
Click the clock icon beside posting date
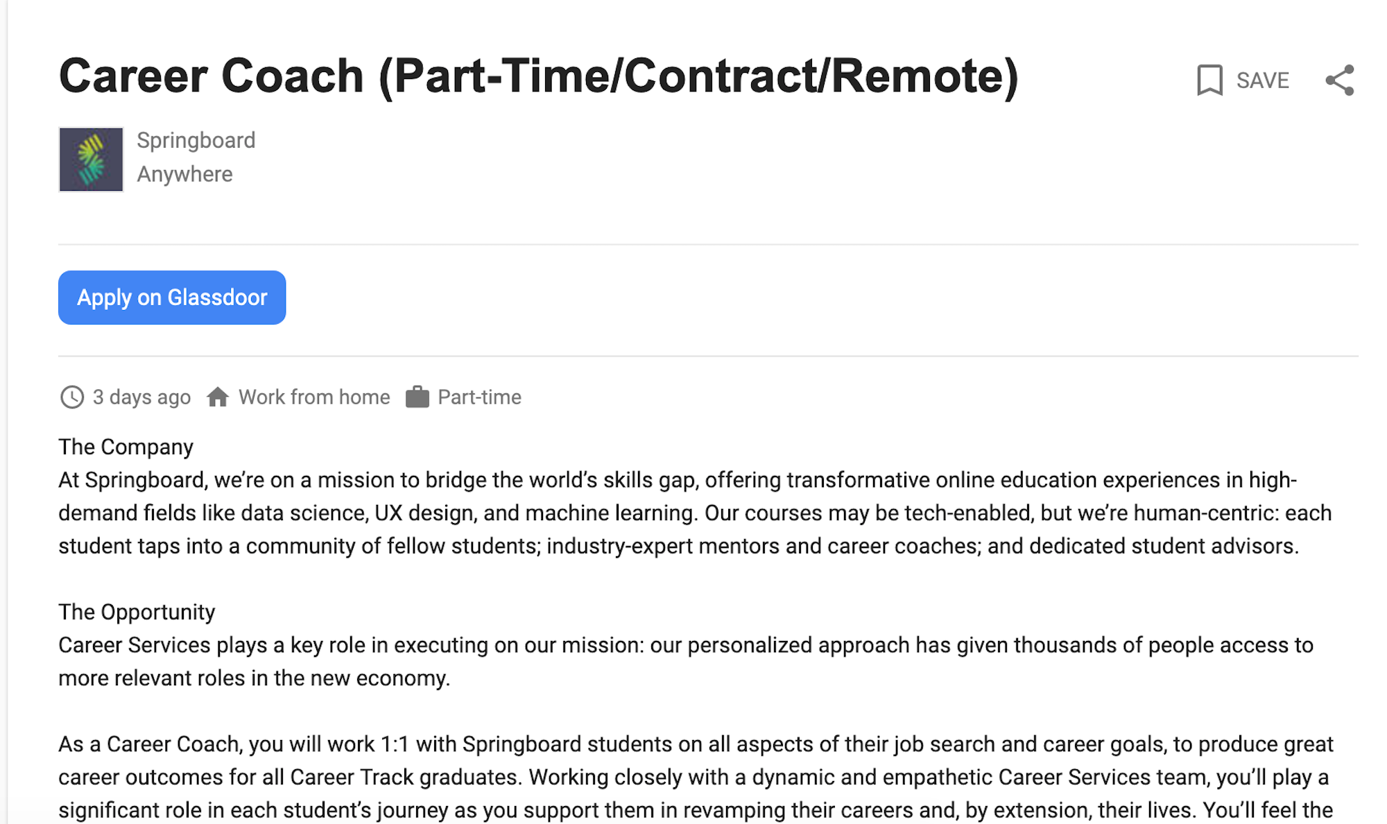tap(72, 397)
